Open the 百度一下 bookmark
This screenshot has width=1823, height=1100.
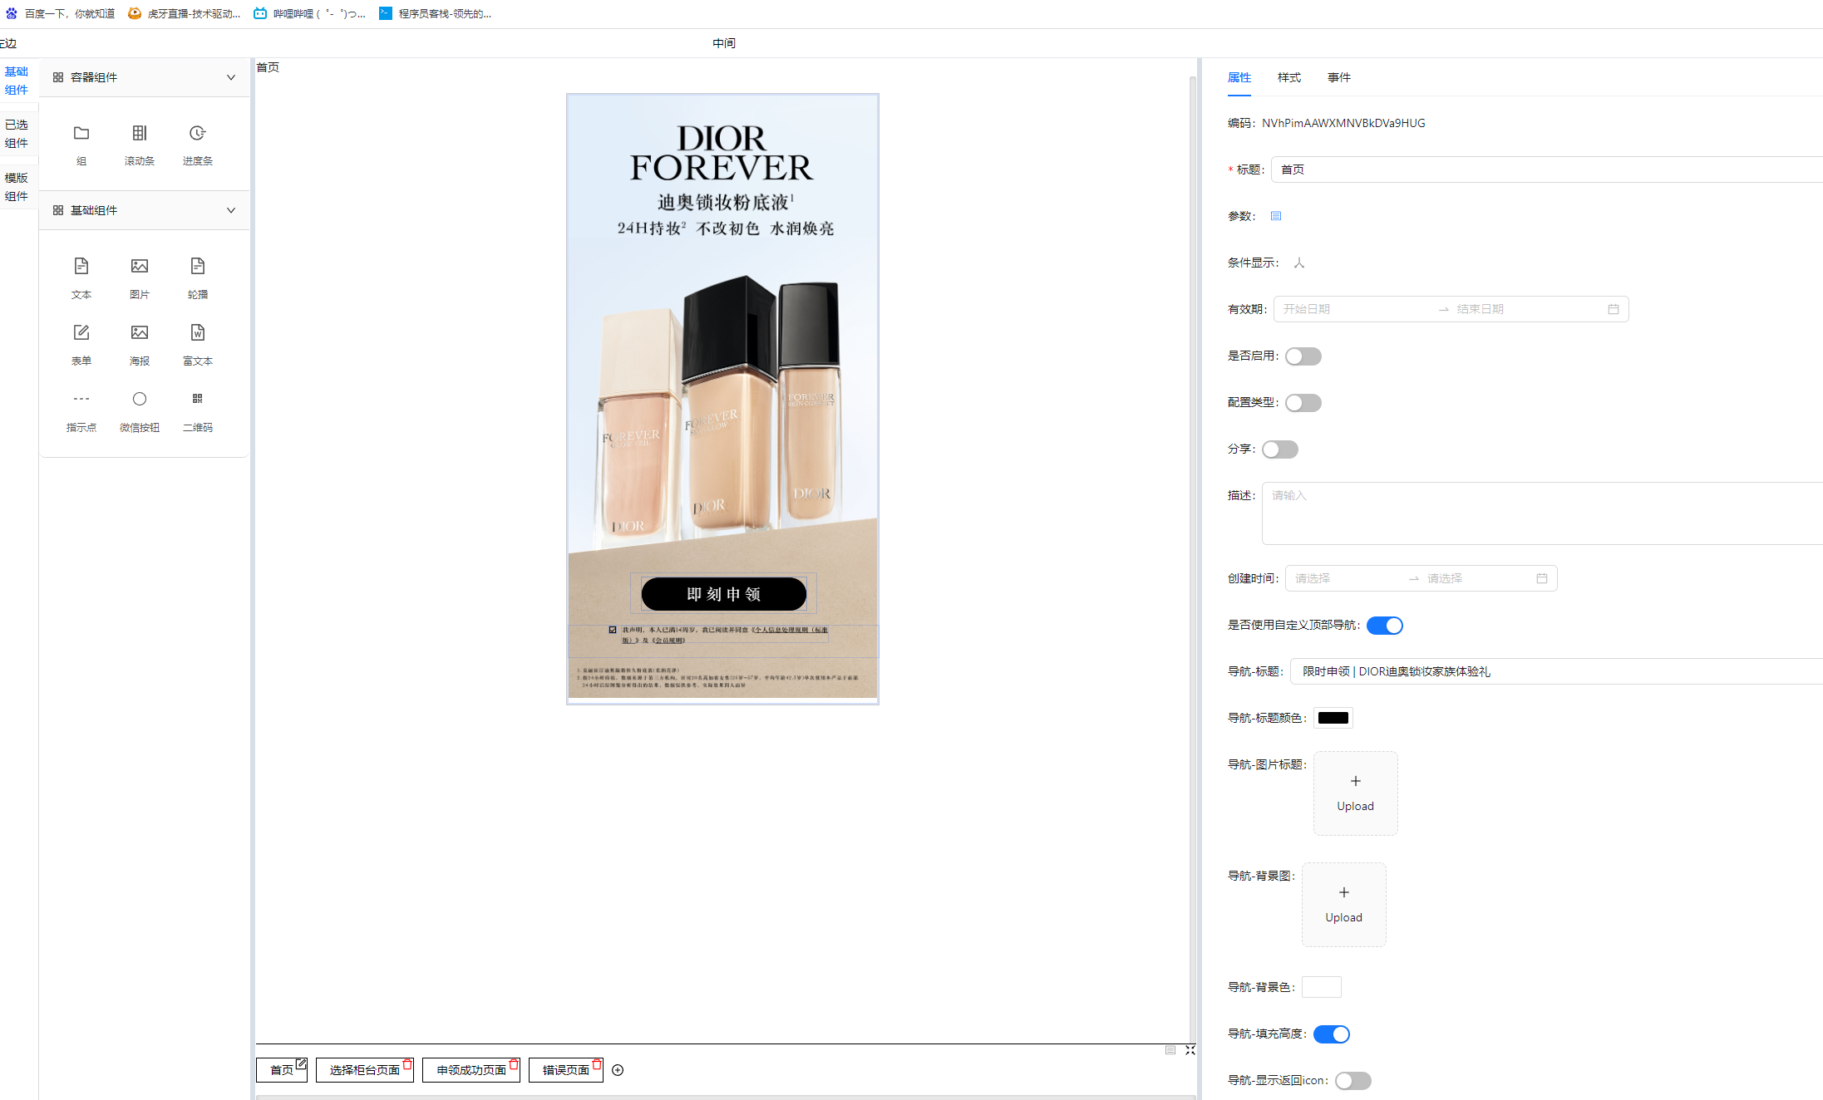click(61, 13)
